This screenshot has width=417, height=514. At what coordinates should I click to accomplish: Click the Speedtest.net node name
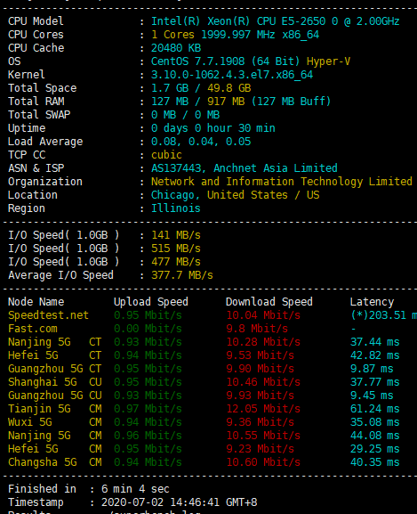48,315
